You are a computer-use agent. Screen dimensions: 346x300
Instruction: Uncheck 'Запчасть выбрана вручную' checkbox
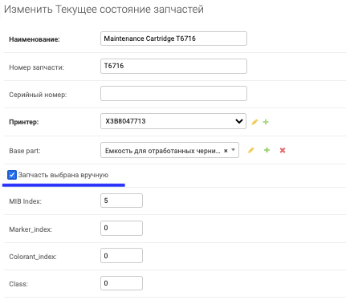click(12, 175)
